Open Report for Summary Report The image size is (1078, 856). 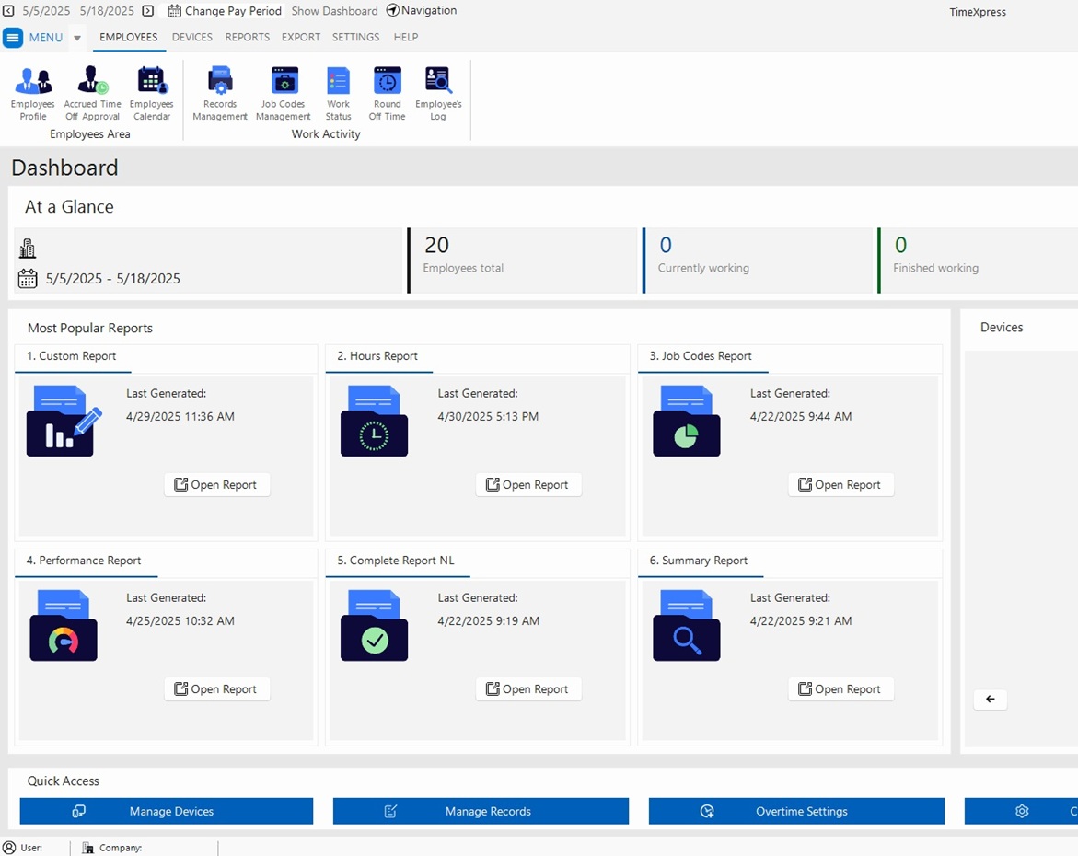840,688
